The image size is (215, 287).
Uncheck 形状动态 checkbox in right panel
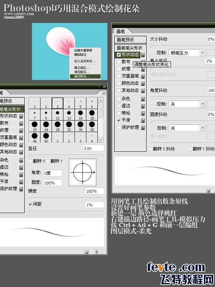pos(119,55)
